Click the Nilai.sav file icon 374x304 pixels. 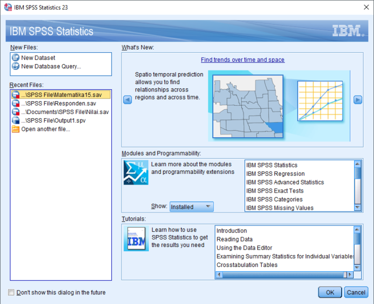point(15,112)
